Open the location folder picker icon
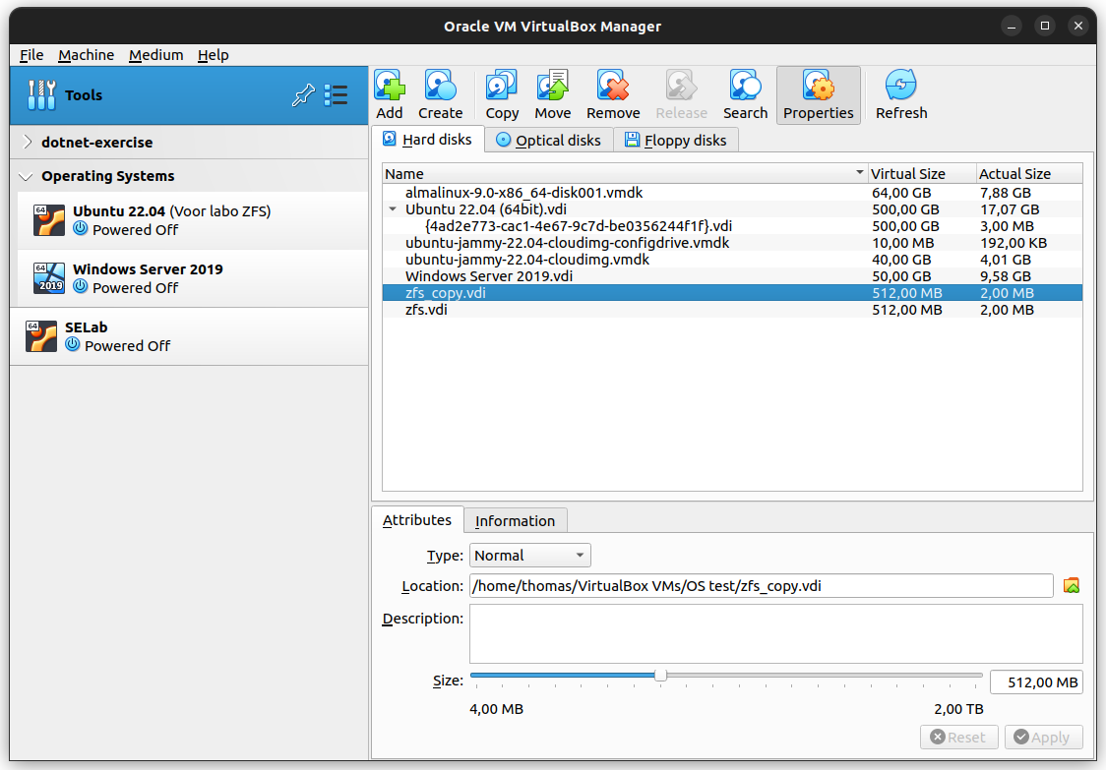Viewport: 1106px width, 770px height. tap(1072, 585)
